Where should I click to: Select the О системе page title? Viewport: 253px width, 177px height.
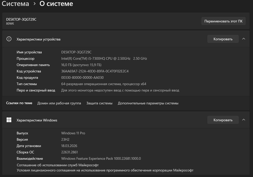pos(56,4)
